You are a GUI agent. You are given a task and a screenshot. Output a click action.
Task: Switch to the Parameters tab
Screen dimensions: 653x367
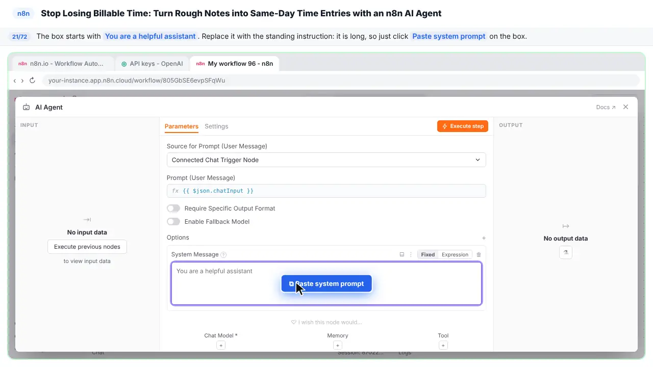click(x=181, y=126)
